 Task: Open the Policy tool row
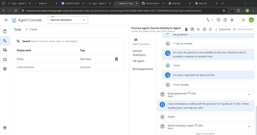69,59
